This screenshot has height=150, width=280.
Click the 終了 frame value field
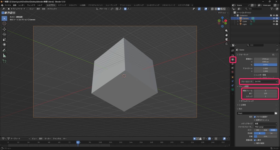click(266, 93)
